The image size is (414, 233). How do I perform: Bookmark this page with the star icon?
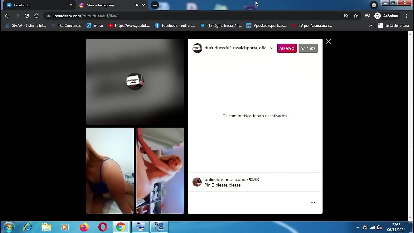(x=356, y=16)
